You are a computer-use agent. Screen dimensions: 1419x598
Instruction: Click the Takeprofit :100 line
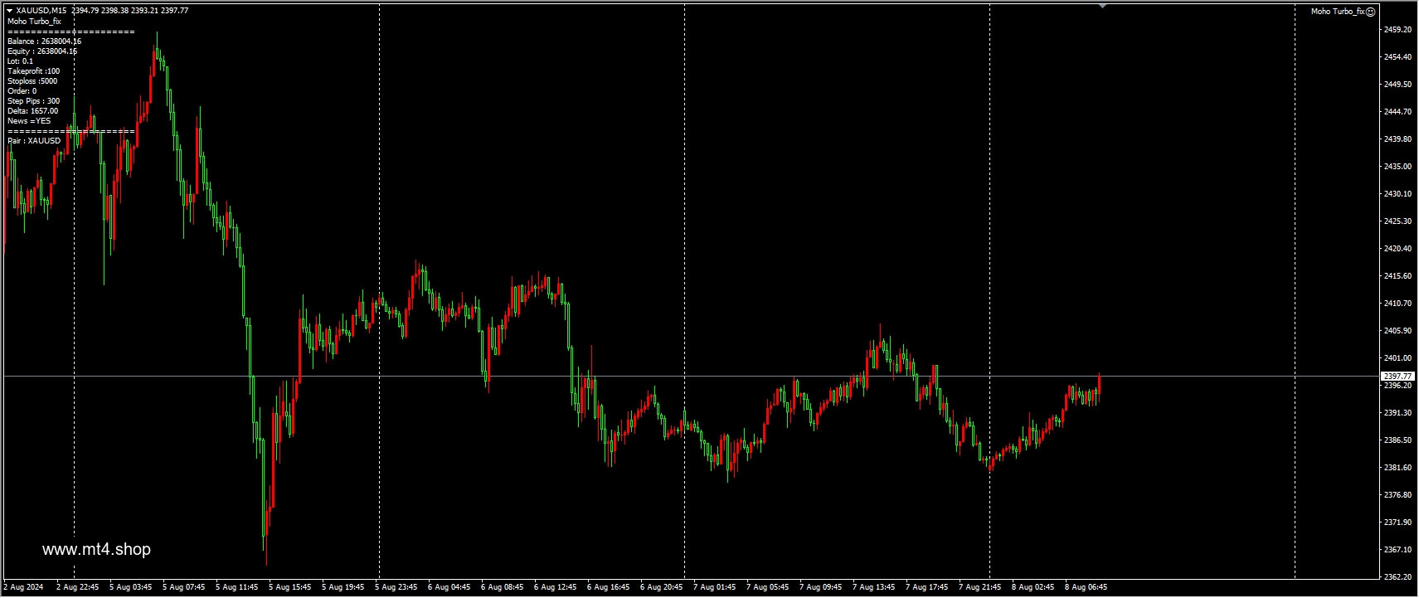(x=34, y=71)
